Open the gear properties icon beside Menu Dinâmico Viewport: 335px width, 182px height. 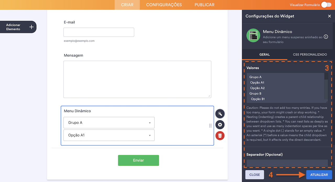tap(220, 125)
